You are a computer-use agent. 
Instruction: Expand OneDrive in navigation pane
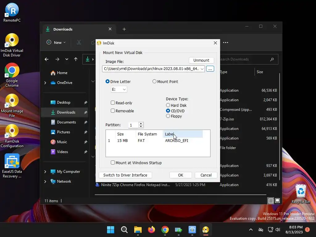click(45, 83)
